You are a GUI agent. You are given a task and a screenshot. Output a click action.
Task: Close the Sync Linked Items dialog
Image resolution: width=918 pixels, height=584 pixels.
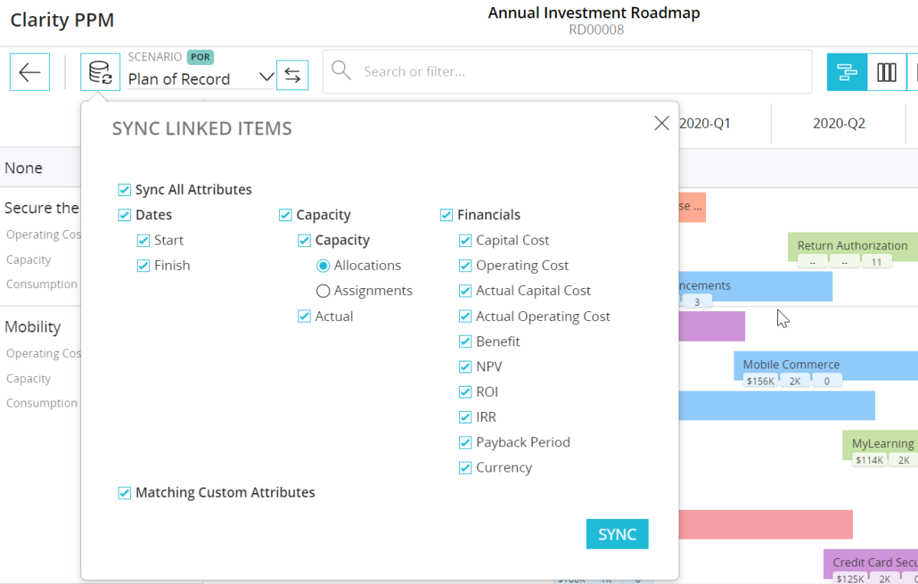(x=661, y=122)
